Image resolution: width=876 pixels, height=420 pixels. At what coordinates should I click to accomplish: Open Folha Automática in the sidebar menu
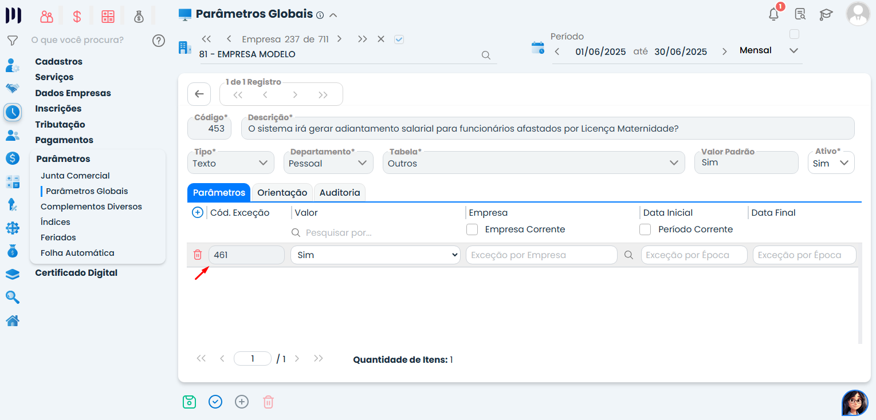pos(77,253)
